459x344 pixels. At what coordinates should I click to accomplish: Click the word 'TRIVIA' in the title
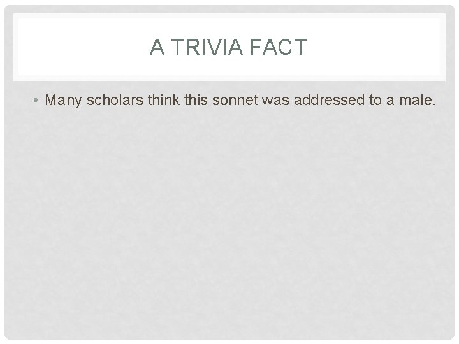pyautogui.click(x=207, y=47)
